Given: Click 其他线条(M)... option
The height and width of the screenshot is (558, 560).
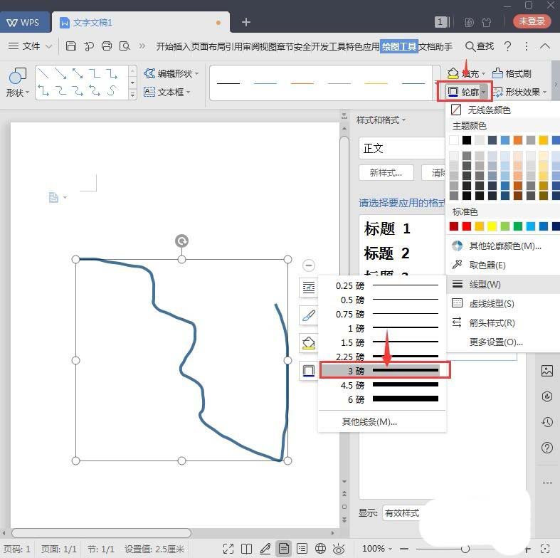Looking at the screenshot, I should [369, 422].
